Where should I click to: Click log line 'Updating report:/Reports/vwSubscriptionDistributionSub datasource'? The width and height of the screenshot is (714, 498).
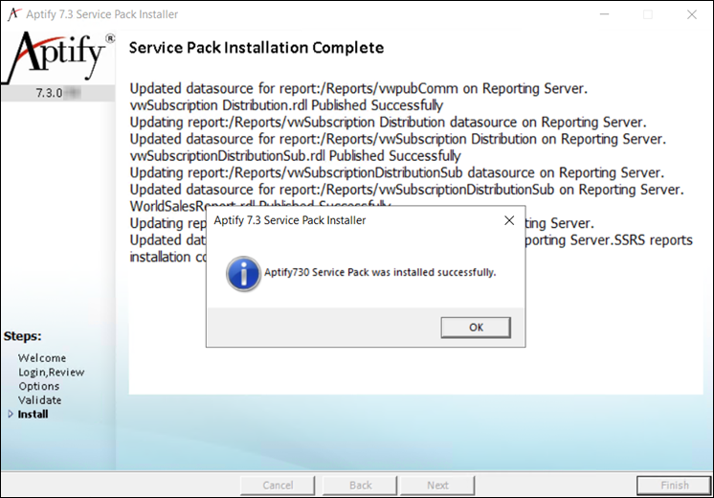tap(397, 172)
